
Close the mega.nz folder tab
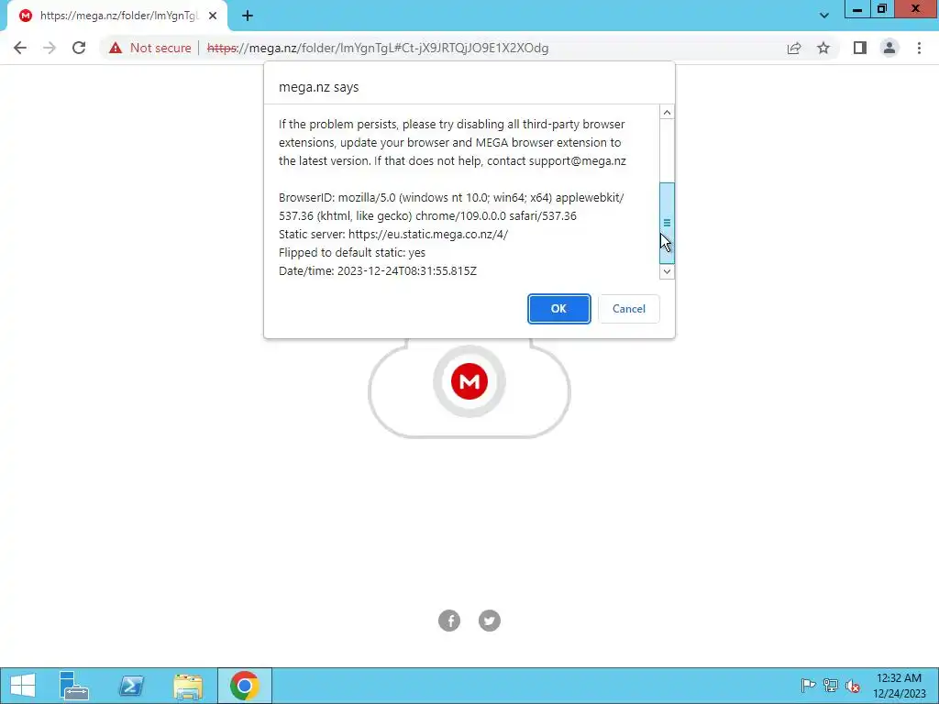tap(213, 16)
